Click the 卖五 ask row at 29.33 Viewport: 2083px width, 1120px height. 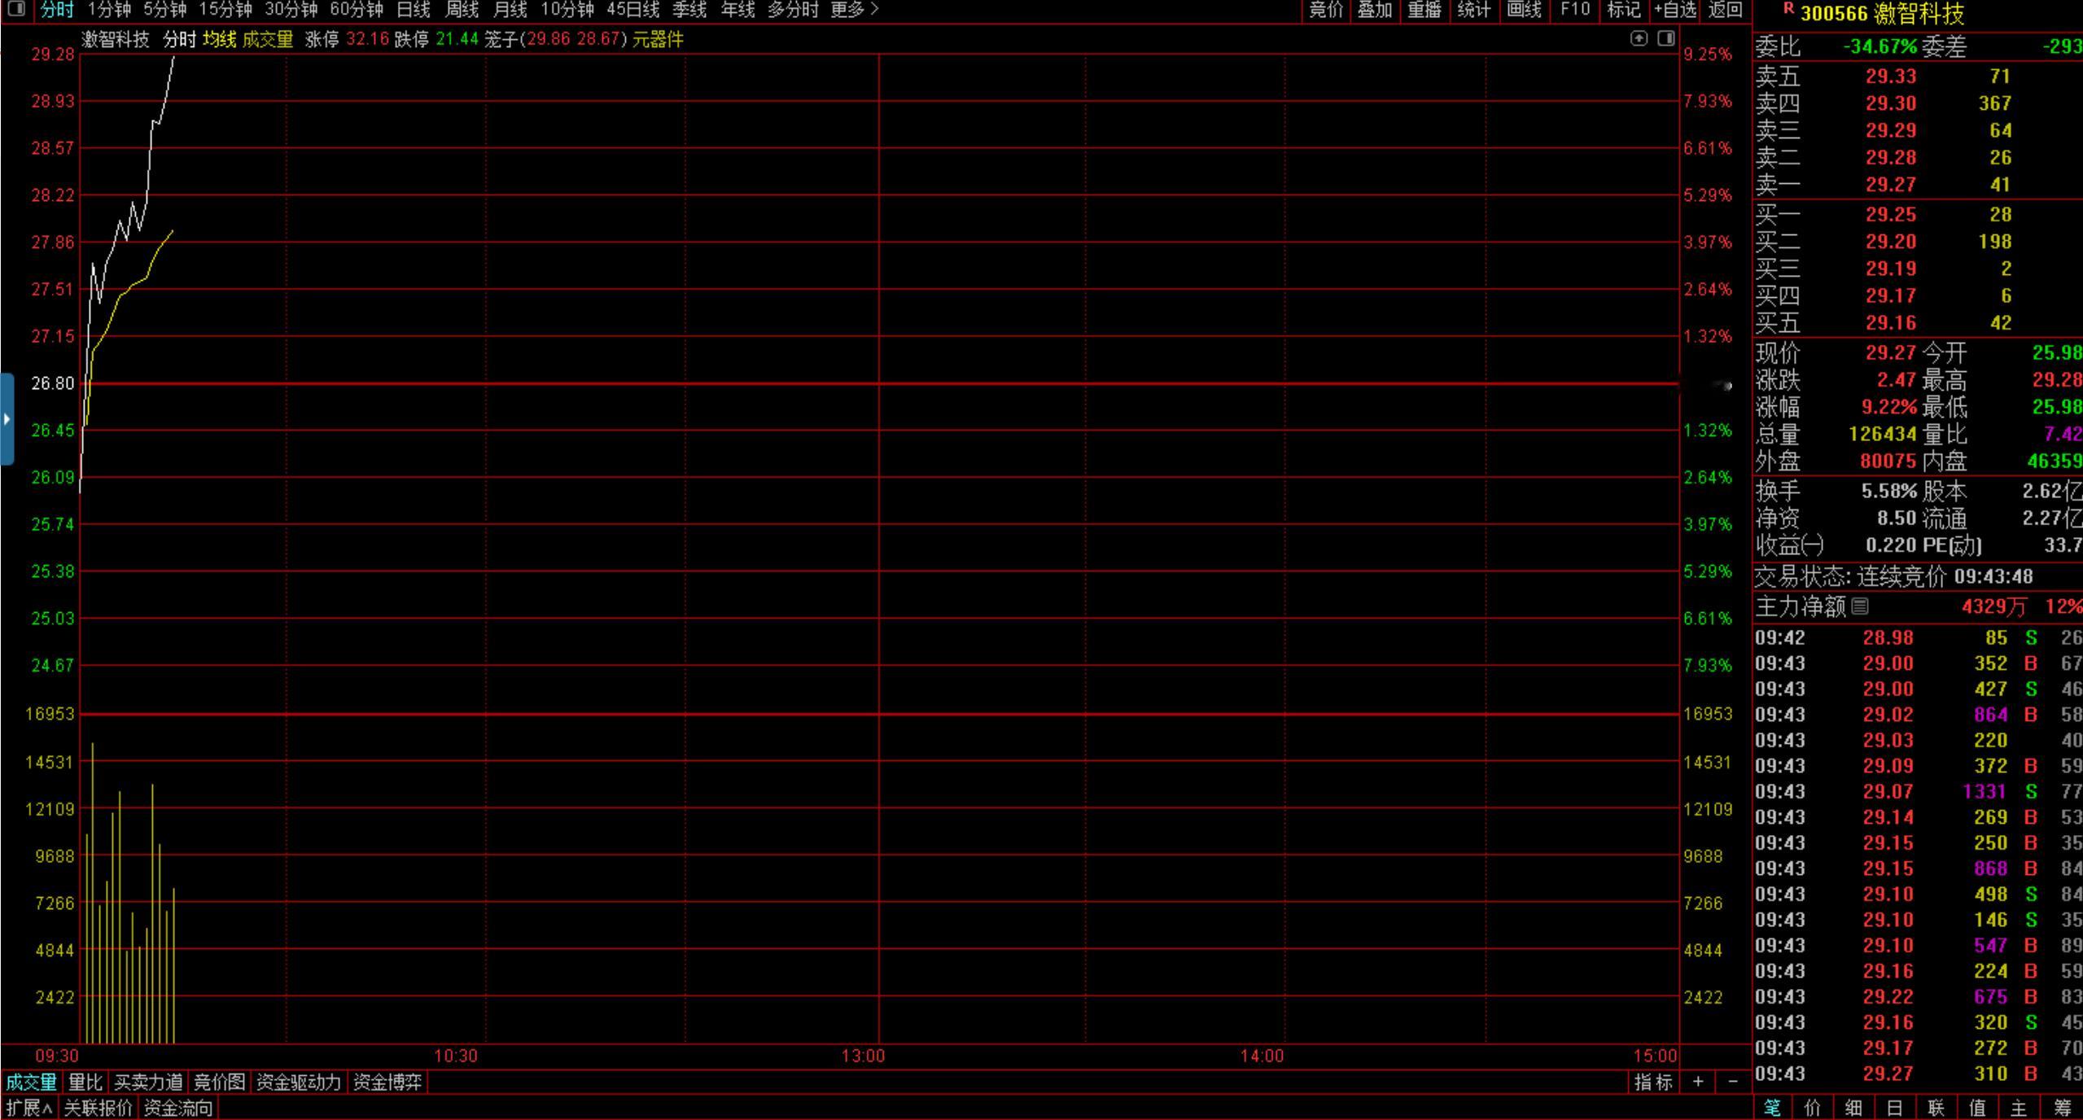point(1917,77)
